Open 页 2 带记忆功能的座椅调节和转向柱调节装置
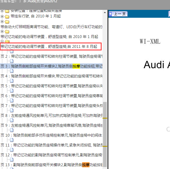Screen dimensions: 170x169 tap(52, 56)
